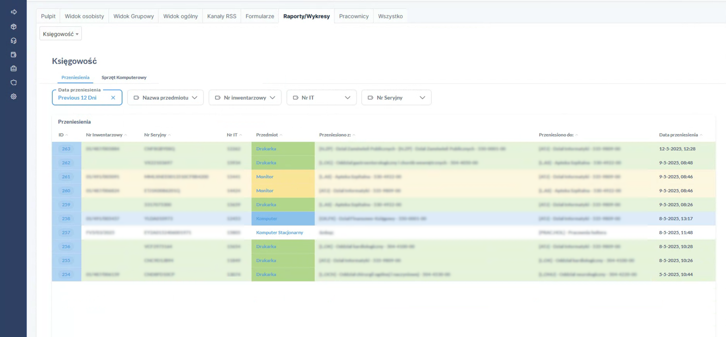Clear the Previous 12 Dni date filter
The image size is (726, 337).
click(x=113, y=98)
